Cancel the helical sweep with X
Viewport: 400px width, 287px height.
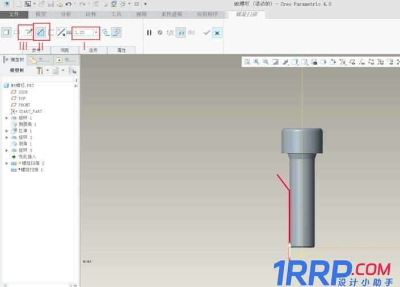[217, 33]
